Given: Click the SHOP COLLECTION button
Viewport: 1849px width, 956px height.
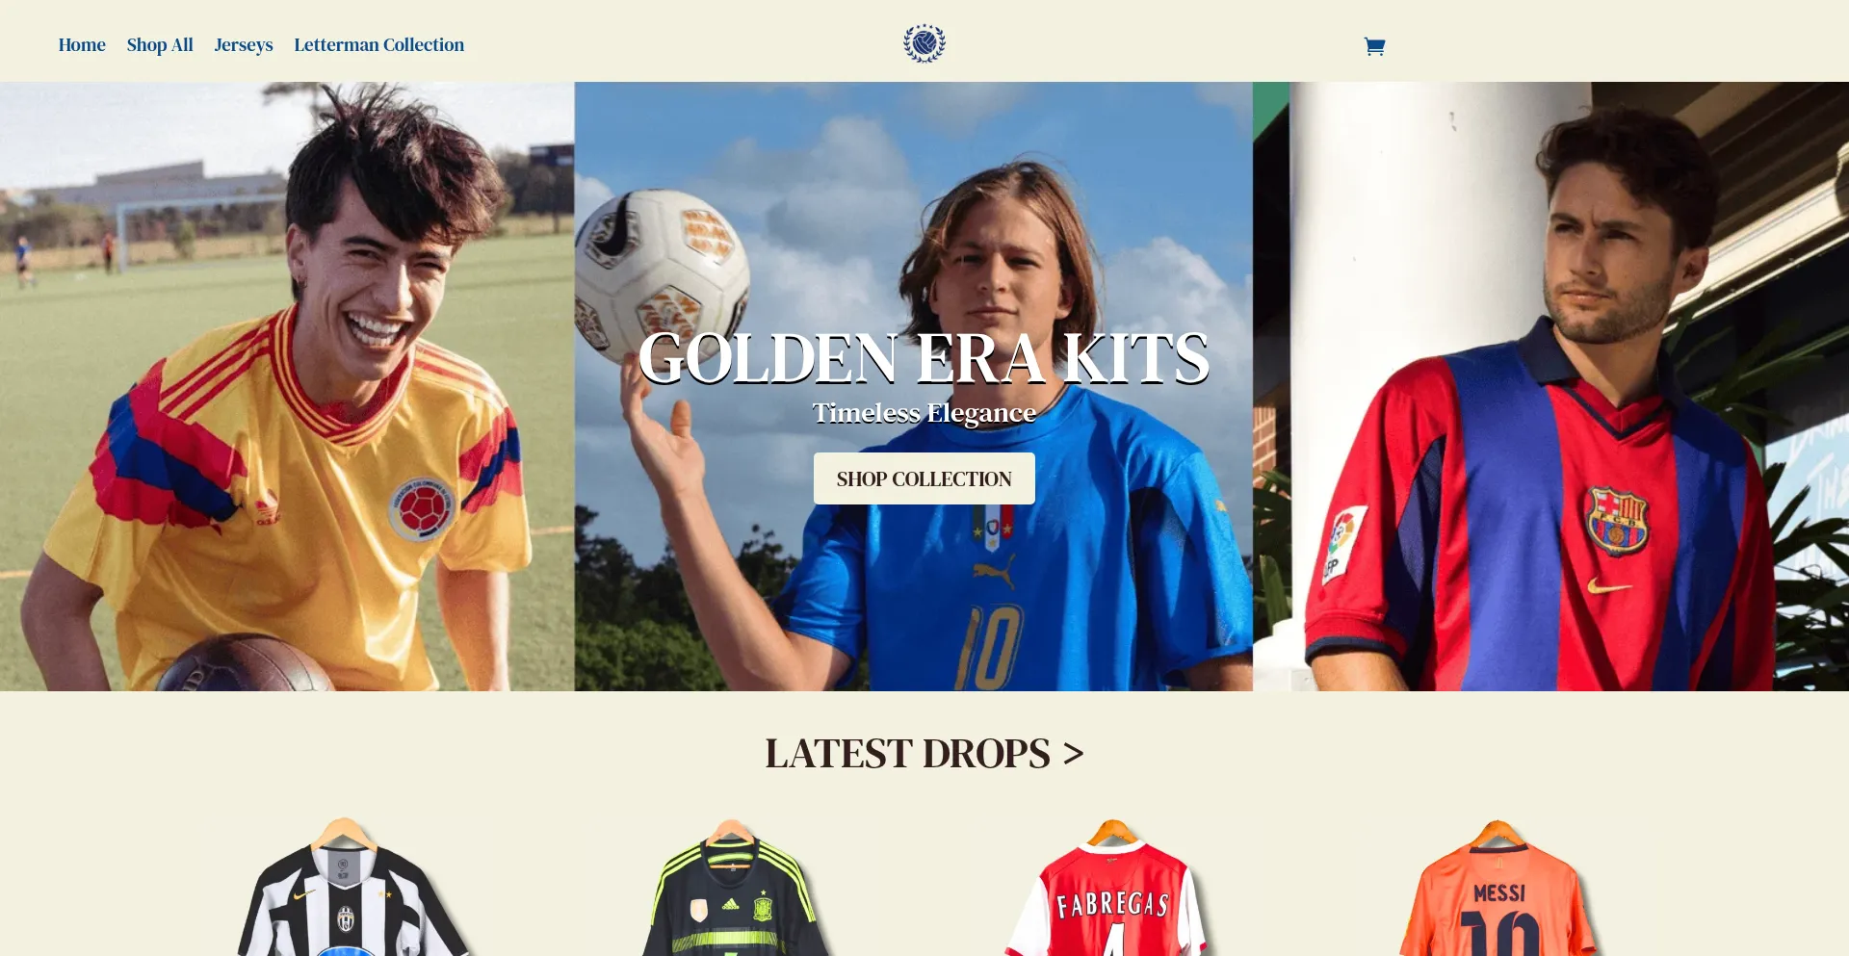Looking at the screenshot, I should pyautogui.click(x=924, y=478).
